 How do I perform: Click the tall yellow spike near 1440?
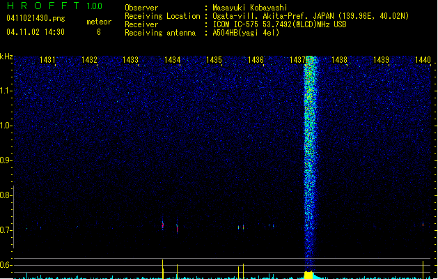423,270
